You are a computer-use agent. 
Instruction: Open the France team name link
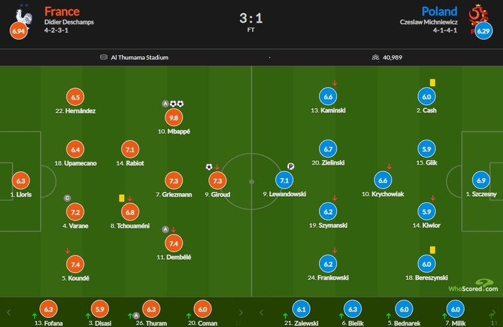tap(62, 11)
